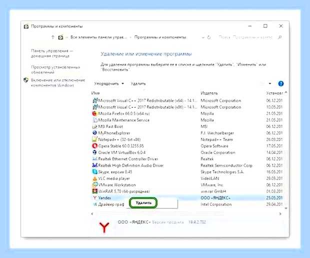Expand the address bar history dropdown
The width and height of the screenshot is (310, 258).
(203, 37)
